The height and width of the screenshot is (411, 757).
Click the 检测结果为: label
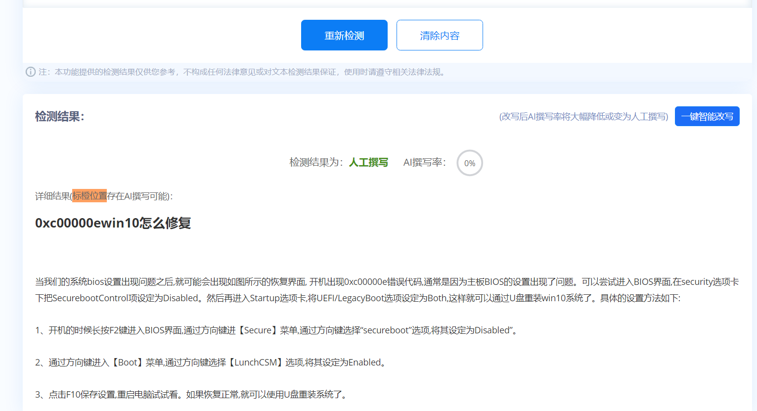[316, 162]
